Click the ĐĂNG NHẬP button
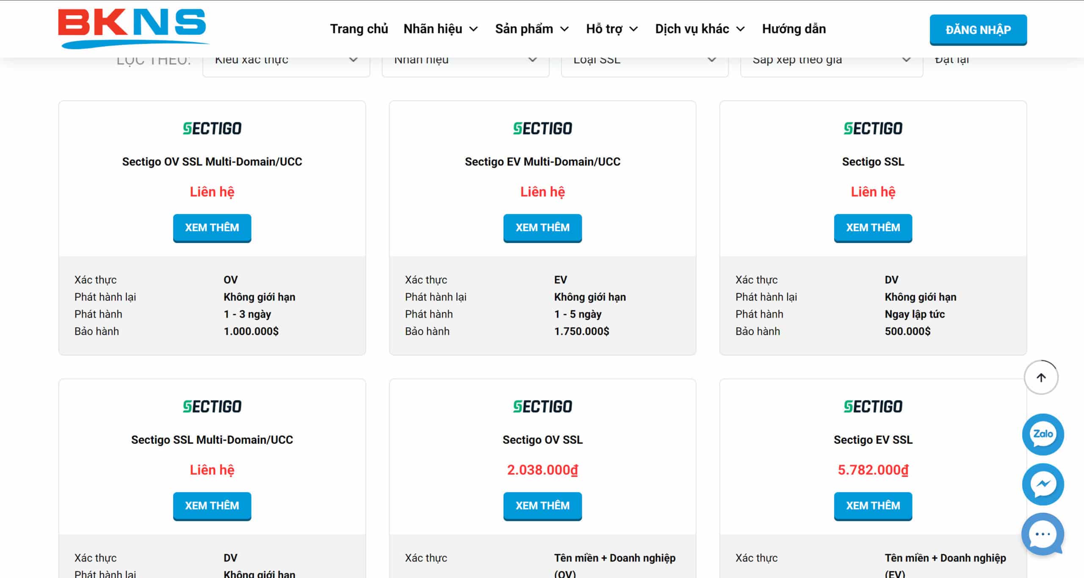The image size is (1084, 578). click(x=978, y=30)
